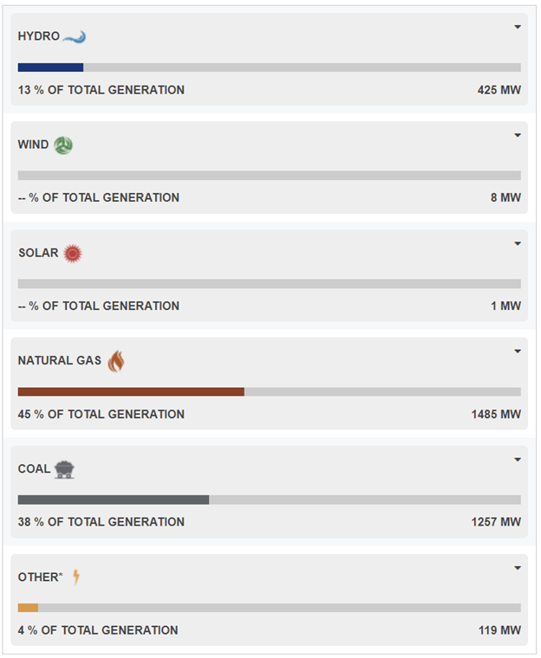Click the red Solar sun icon
Screen dimensions: 541x658
pos(73,254)
